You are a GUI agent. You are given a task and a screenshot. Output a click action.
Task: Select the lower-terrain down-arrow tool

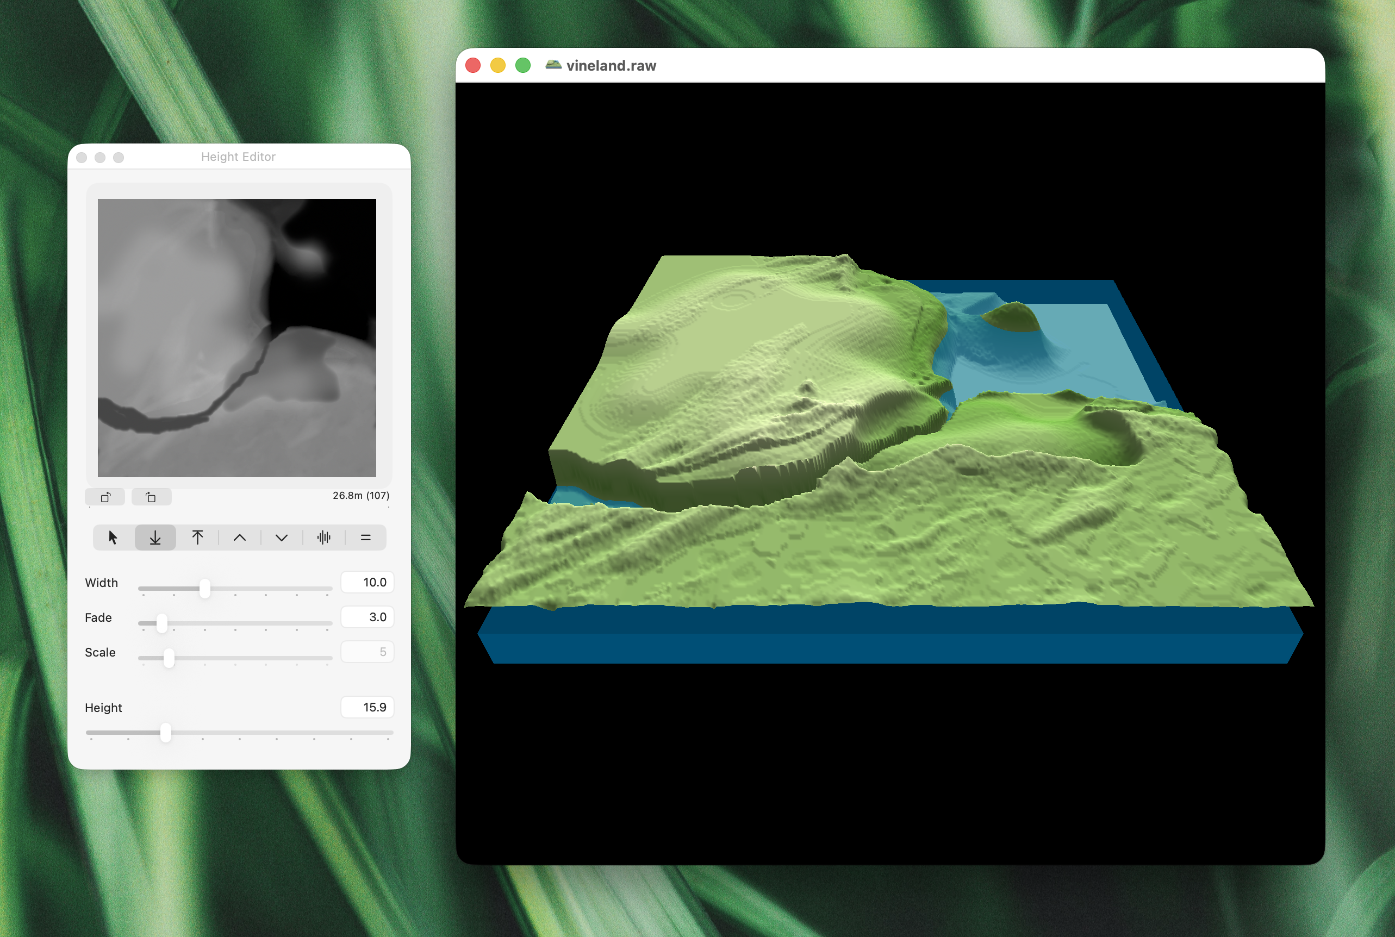[155, 538]
